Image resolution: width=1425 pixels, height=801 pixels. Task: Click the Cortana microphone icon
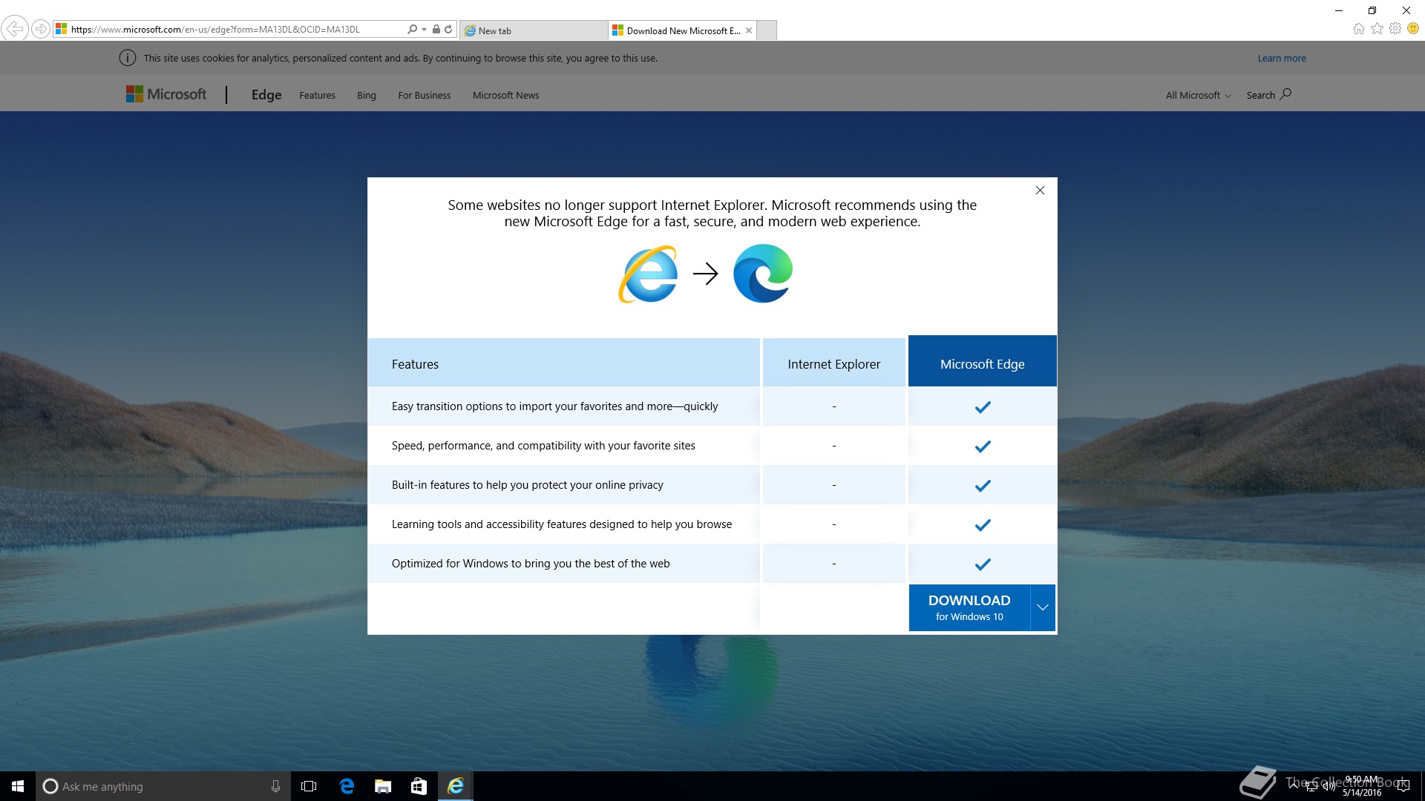pyautogui.click(x=275, y=786)
